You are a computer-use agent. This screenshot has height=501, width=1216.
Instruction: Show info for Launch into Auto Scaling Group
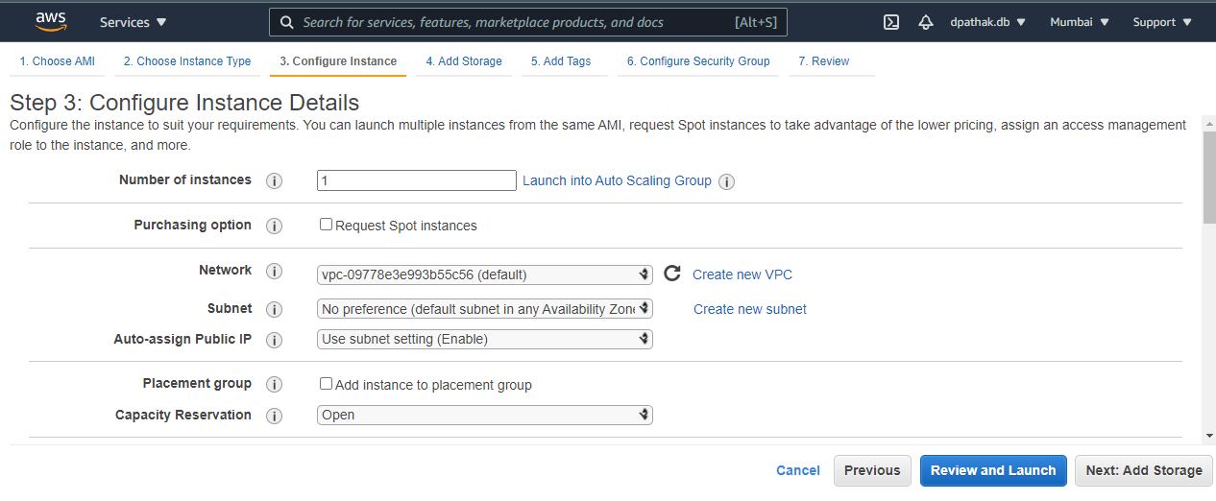click(727, 181)
